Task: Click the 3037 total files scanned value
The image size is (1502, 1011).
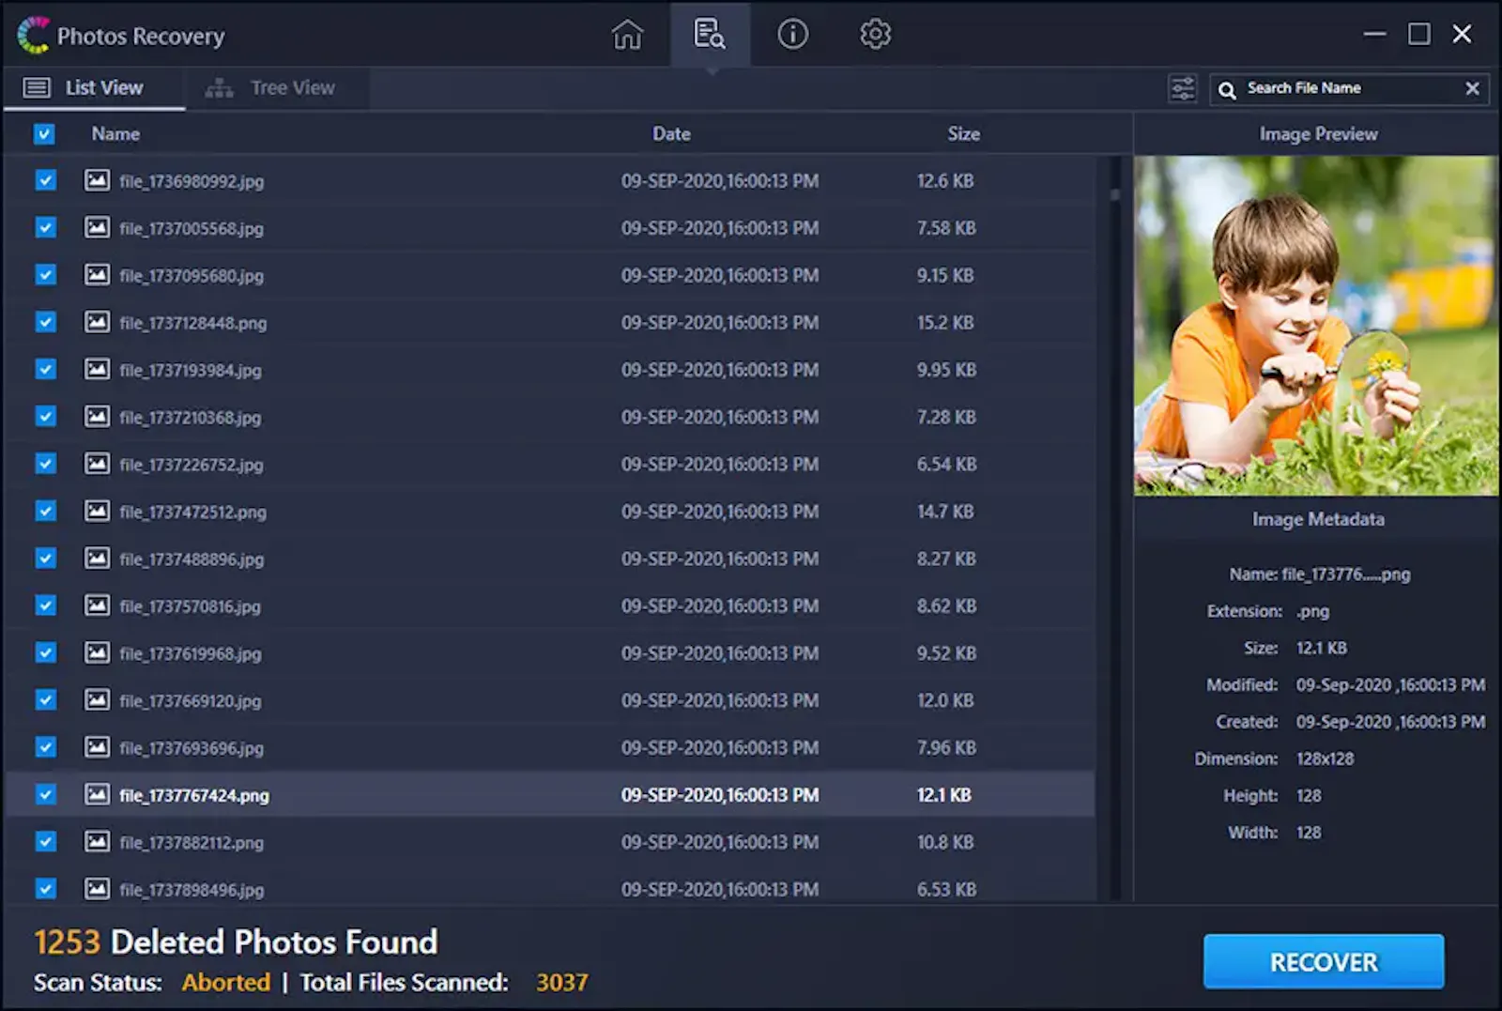Action: pyautogui.click(x=561, y=983)
